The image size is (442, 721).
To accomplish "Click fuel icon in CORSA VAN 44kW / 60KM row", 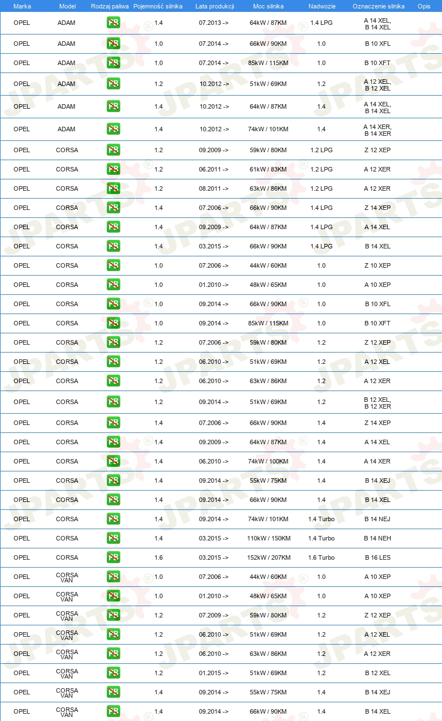I will click(x=113, y=577).
